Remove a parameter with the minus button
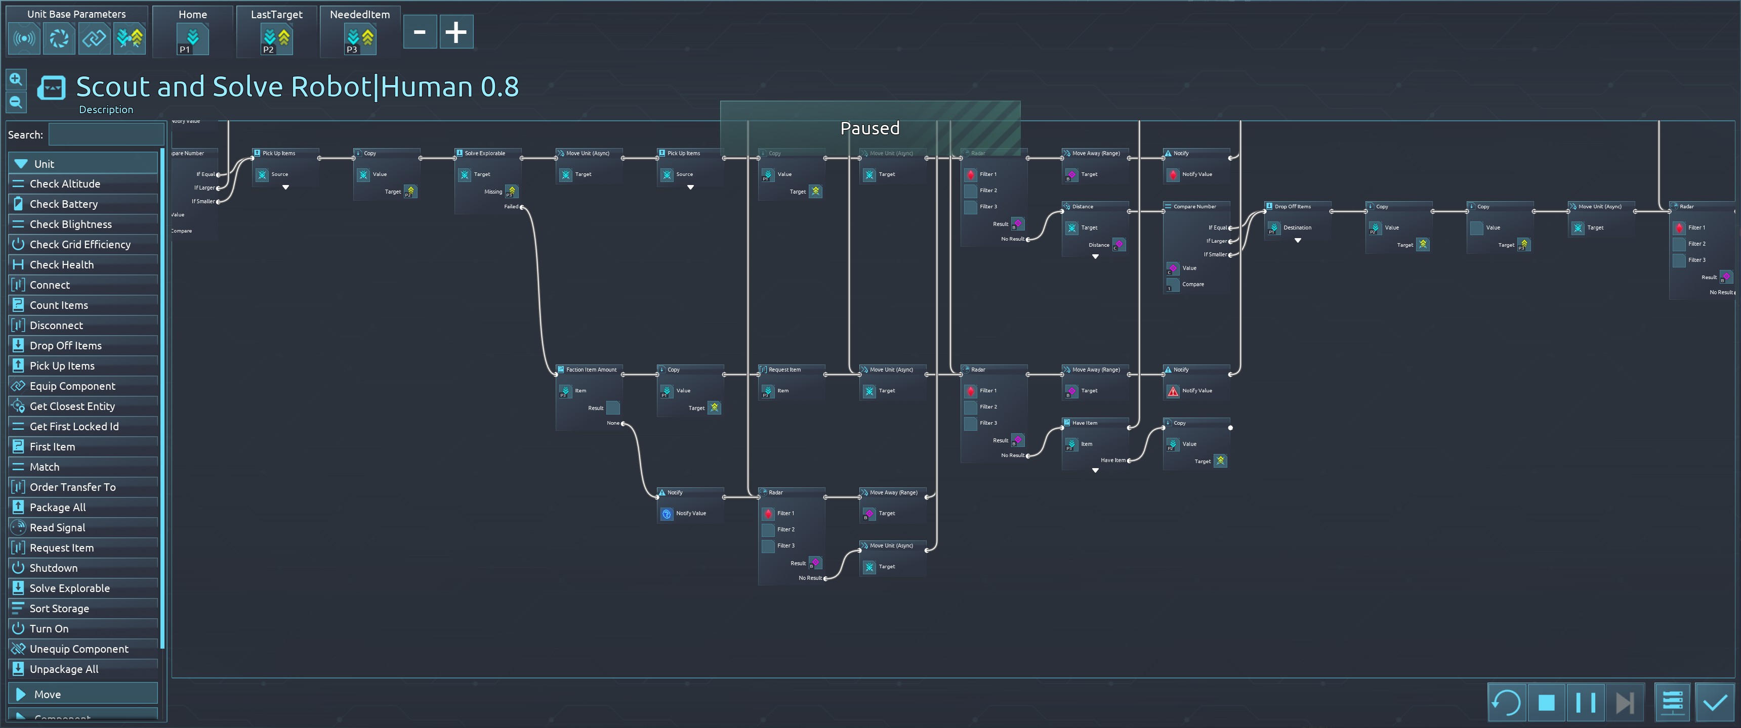The image size is (1741, 728). pyautogui.click(x=420, y=32)
